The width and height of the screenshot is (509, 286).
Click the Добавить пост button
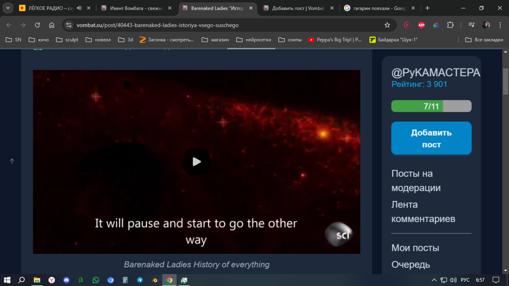pos(431,138)
